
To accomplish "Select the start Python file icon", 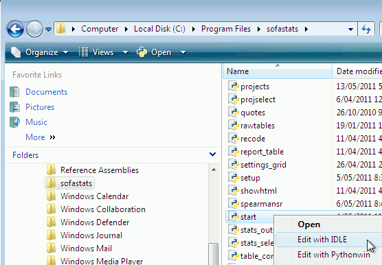I will (234, 216).
